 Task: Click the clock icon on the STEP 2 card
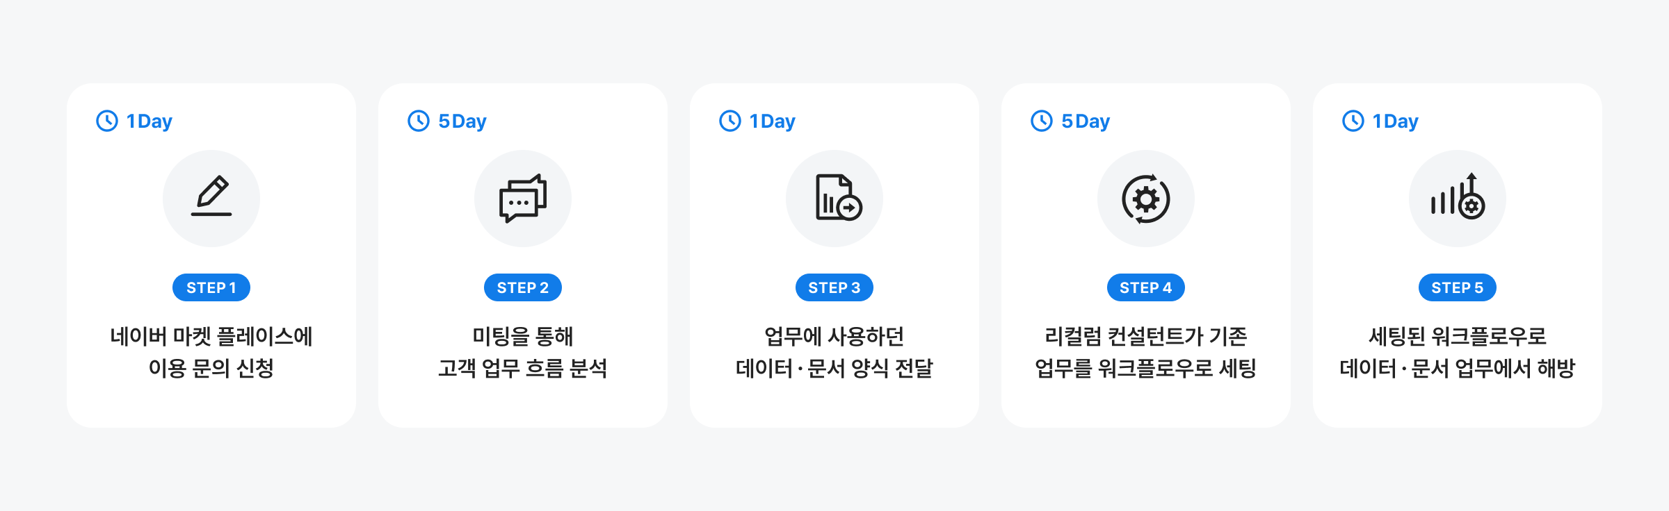(x=419, y=121)
